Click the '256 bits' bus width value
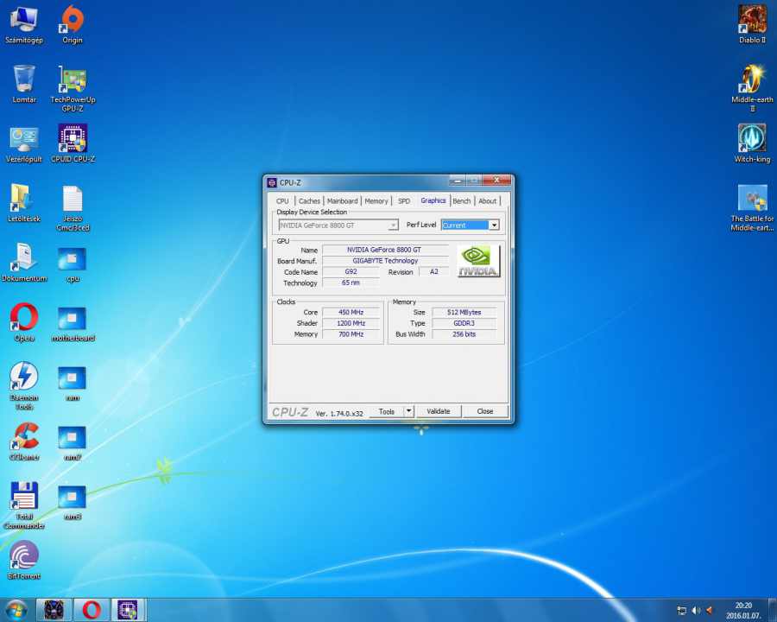This screenshot has height=622, width=777. pos(464,334)
